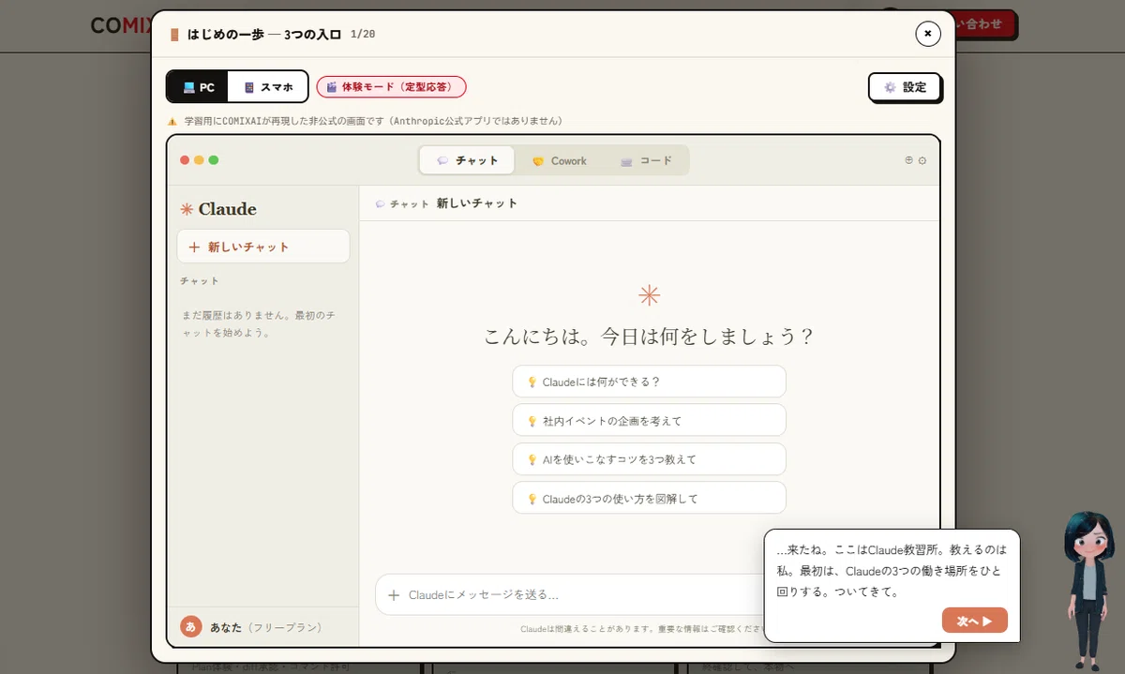This screenshot has height=674, width=1125.
Task: Click the warning triangle icon beside the disclaimer
Action: click(172, 121)
